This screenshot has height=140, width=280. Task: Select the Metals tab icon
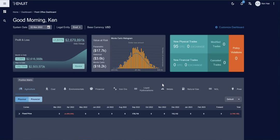point(162,89)
